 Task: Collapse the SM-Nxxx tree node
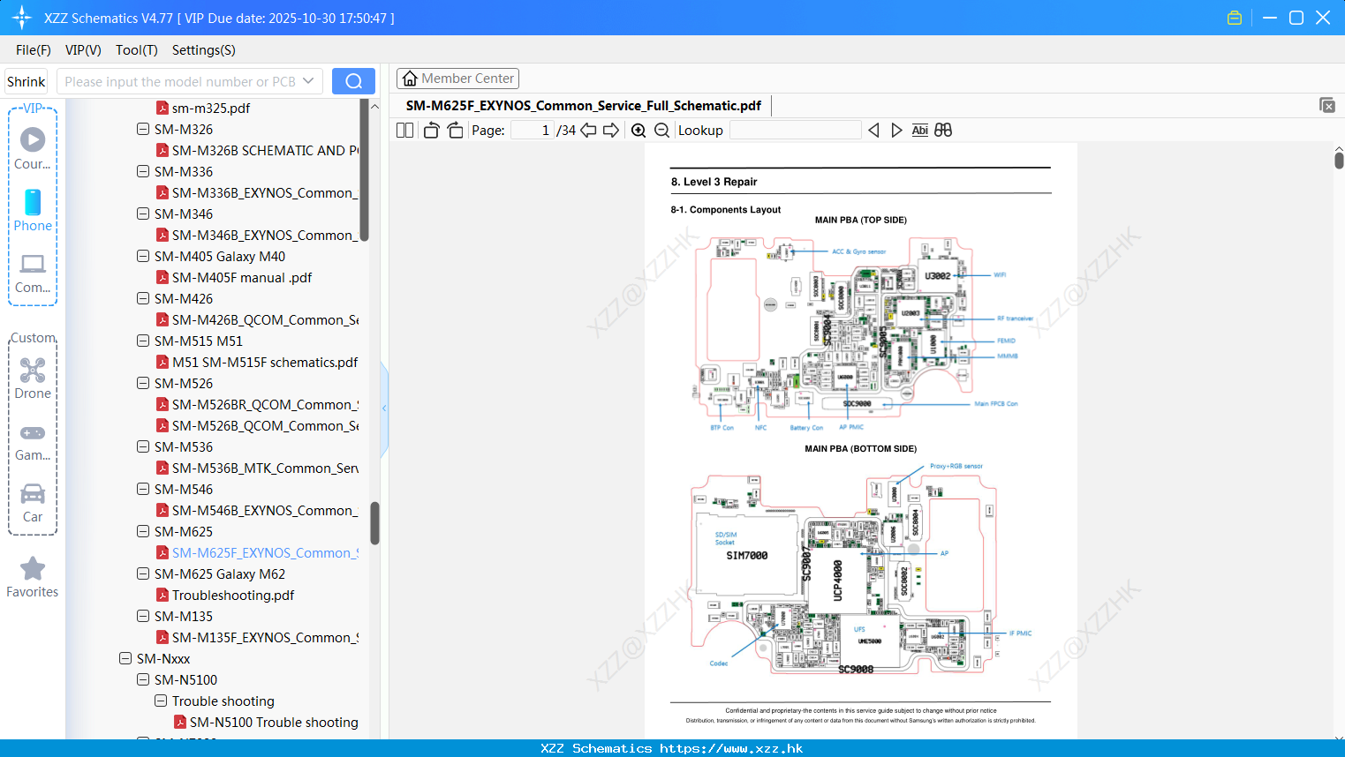tap(125, 658)
